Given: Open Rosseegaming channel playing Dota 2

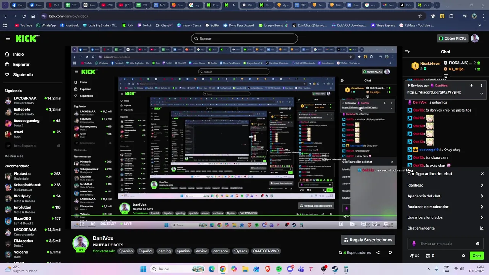Looking at the screenshot, I should (x=32, y=123).
